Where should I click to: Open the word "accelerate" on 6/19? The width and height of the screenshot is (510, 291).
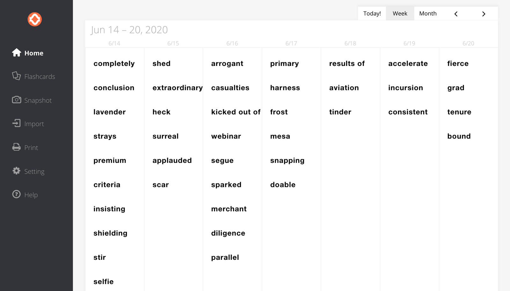(x=408, y=64)
